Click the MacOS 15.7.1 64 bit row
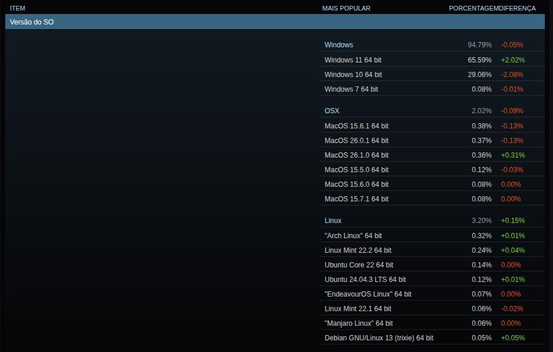Viewport: 553px width, 352px height. click(x=356, y=199)
